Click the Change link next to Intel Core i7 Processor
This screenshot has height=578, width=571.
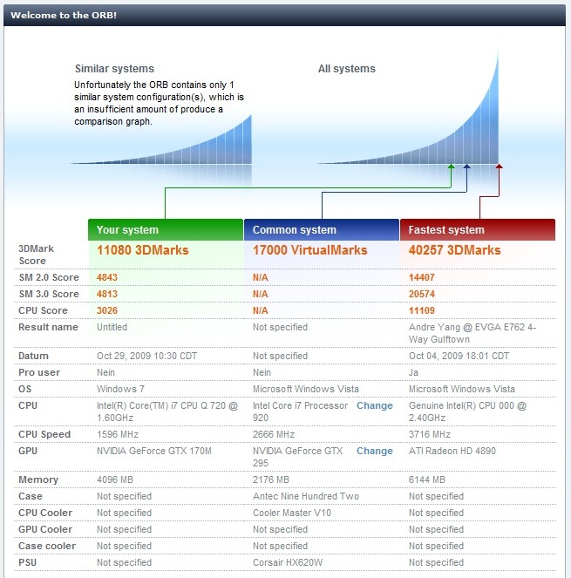pos(375,405)
